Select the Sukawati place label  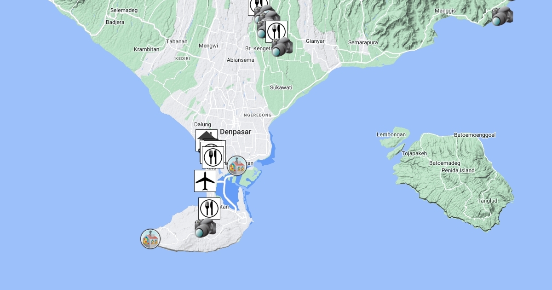(x=281, y=87)
